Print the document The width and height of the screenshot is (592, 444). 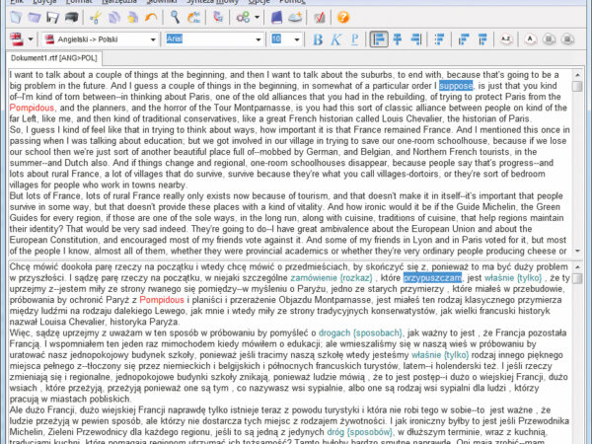[70, 17]
